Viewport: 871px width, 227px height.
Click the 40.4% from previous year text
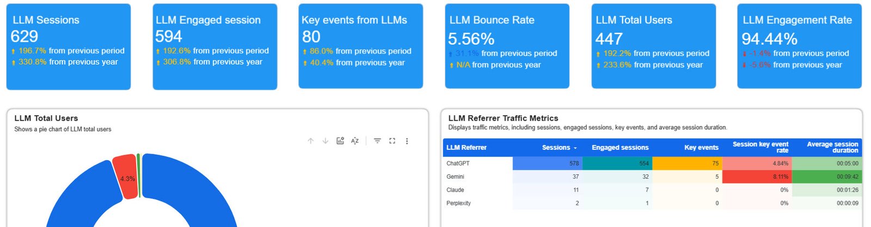(x=357, y=62)
